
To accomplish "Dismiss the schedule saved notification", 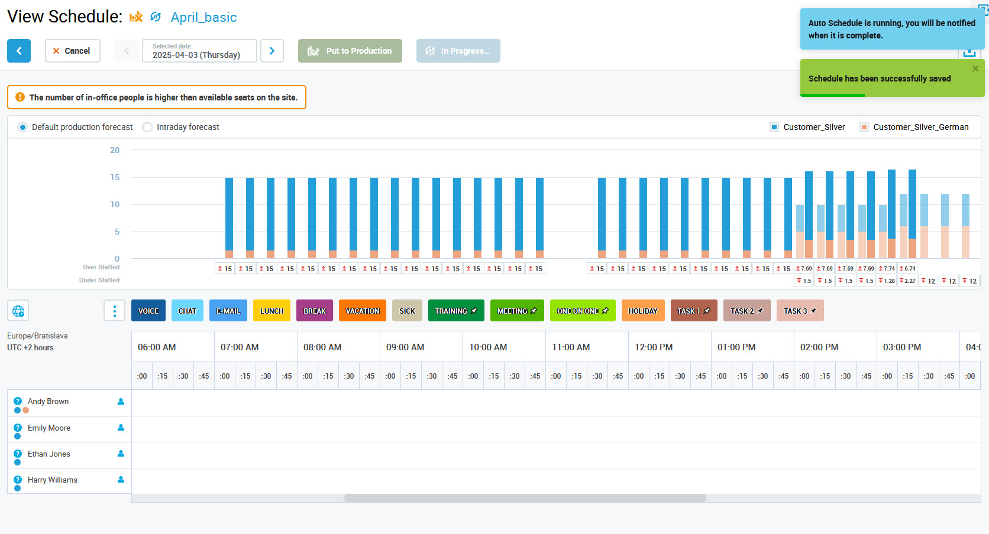I will pyautogui.click(x=975, y=69).
